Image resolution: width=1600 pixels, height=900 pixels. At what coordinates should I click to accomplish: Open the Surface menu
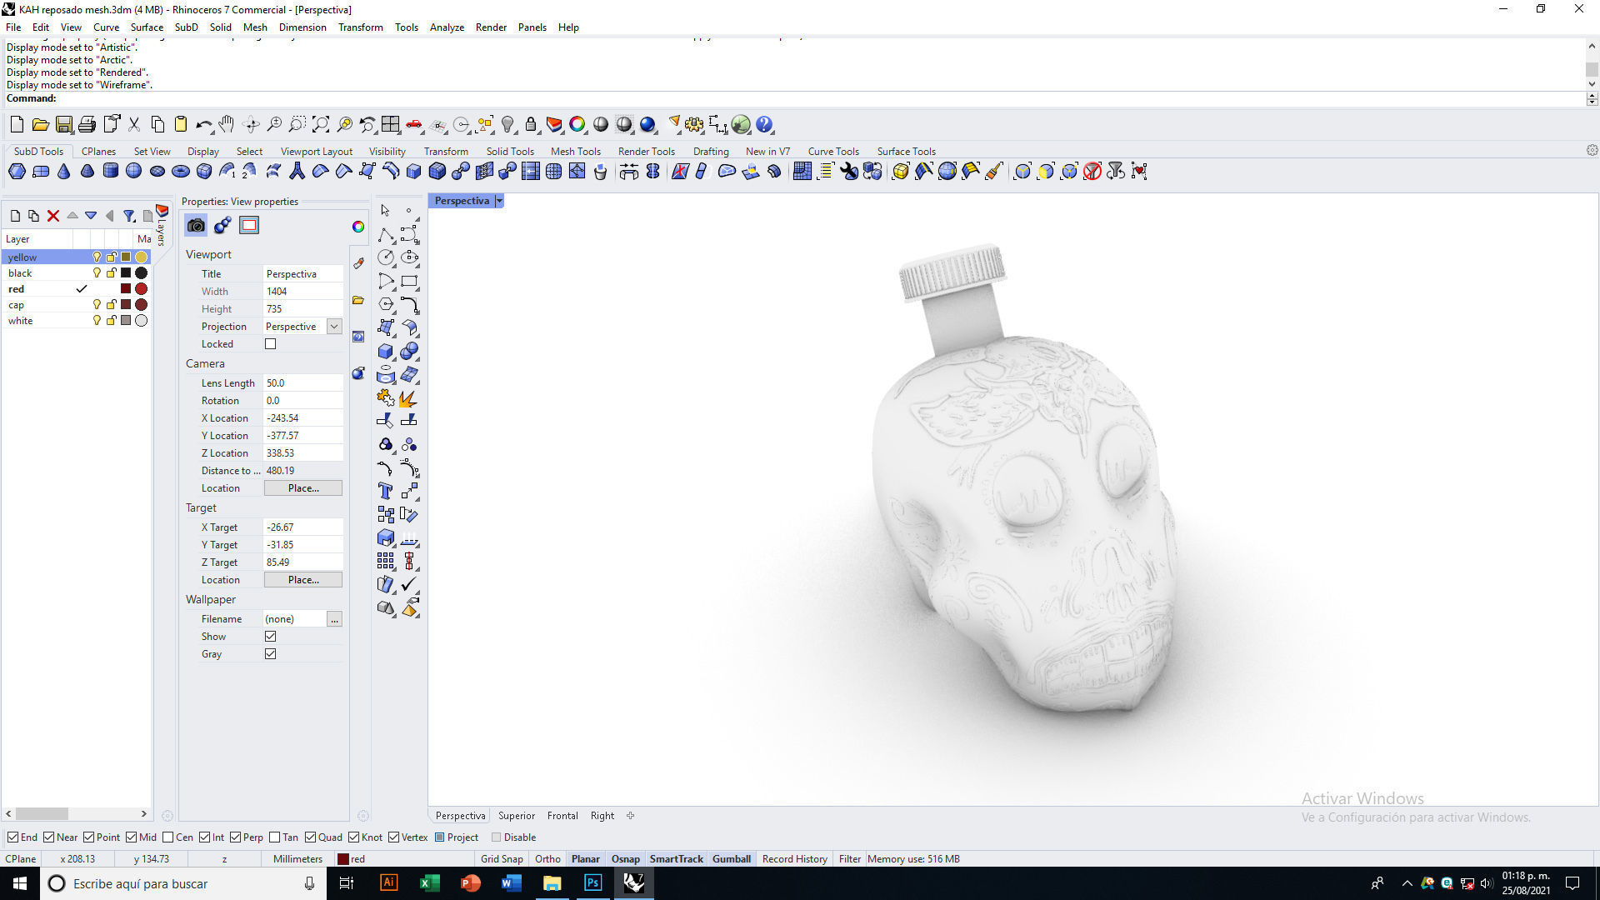tap(147, 27)
